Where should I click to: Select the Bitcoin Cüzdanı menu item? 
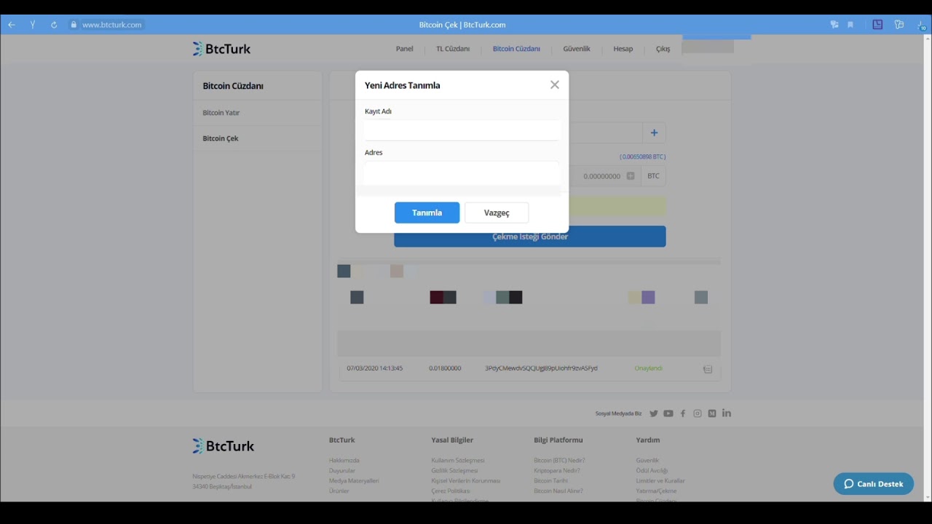click(516, 49)
